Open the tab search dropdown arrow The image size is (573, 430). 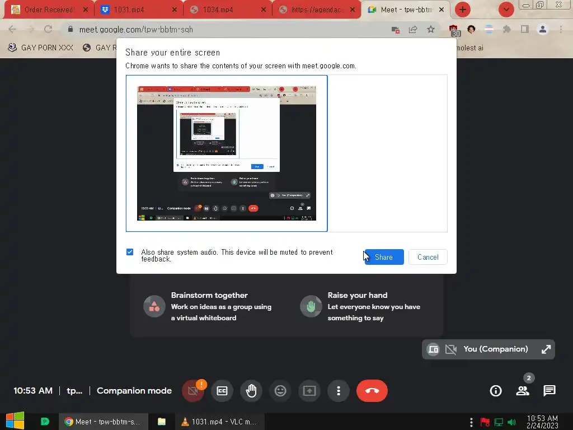(x=506, y=10)
